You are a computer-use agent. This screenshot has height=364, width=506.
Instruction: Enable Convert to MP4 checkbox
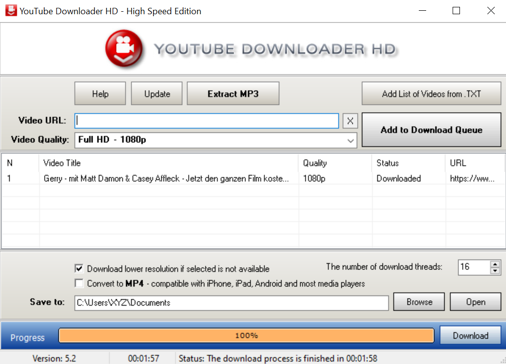[79, 283]
